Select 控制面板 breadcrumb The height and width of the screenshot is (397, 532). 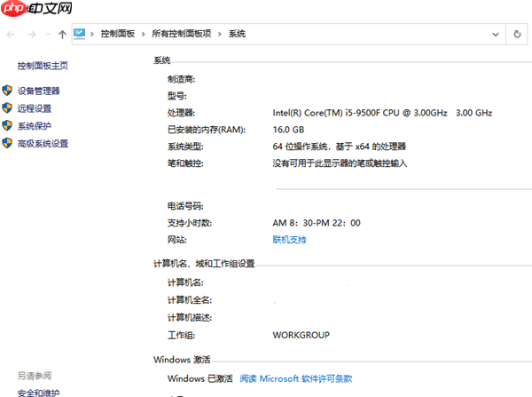point(118,34)
